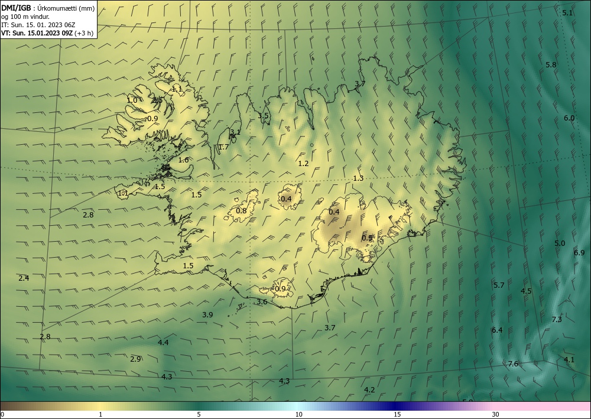
Task: Click the 1.0 value on the map
Action: click(132, 100)
